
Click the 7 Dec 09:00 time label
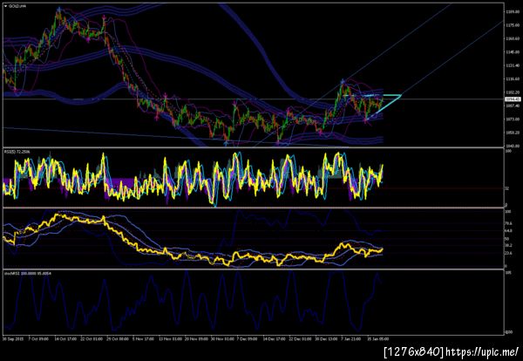point(246,338)
